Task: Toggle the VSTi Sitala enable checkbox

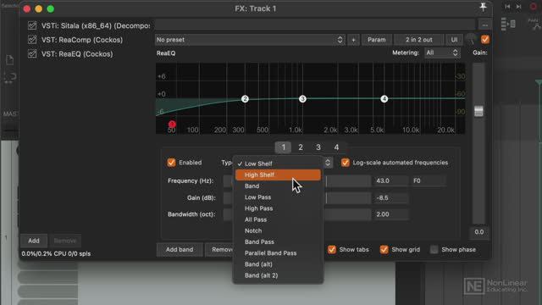Action: coord(32,25)
